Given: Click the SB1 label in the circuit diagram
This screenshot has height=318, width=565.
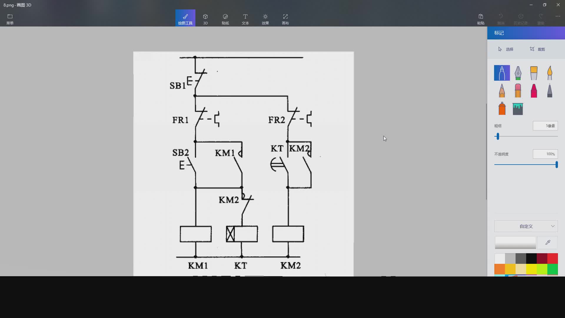Looking at the screenshot, I should (x=177, y=86).
